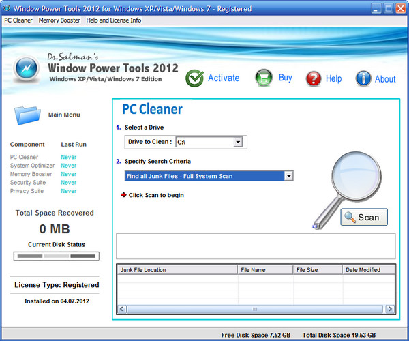The width and height of the screenshot is (409, 341).
Task: Click the title bar application icon
Action: [x=7, y=9]
